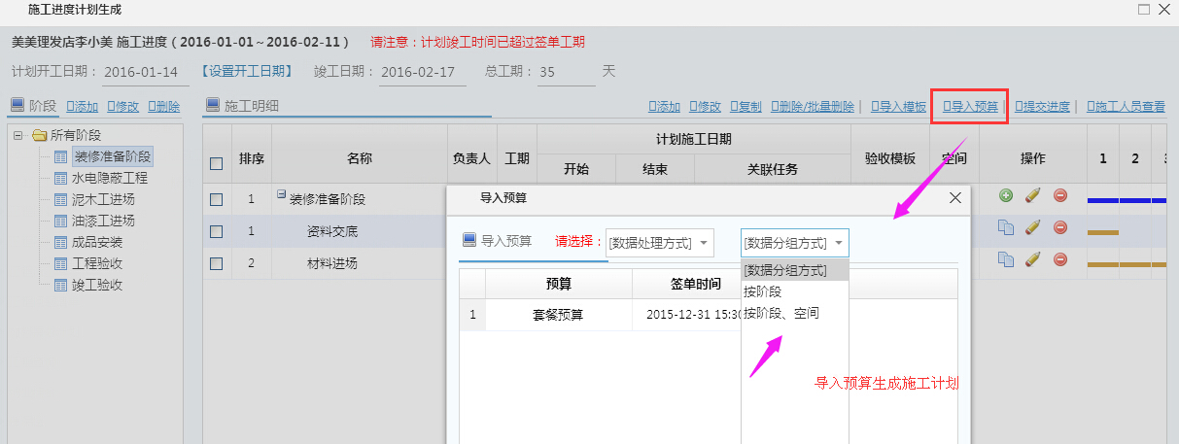Screen dimensions: 1179x444
Task: Select 水电隐蔽工程 in the stage tree
Action: 110,178
